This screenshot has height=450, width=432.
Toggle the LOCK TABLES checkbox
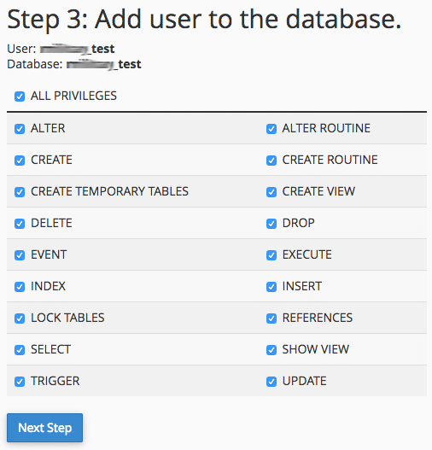[x=20, y=319]
